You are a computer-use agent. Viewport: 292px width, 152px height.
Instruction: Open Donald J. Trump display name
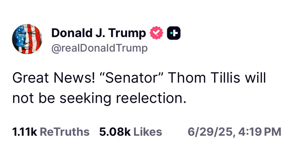point(98,33)
